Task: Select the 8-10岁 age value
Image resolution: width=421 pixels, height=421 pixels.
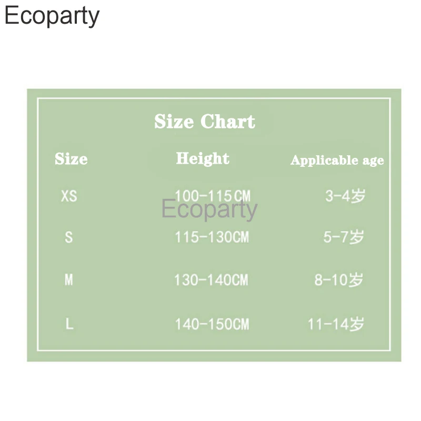Action: click(x=339, y=280)
